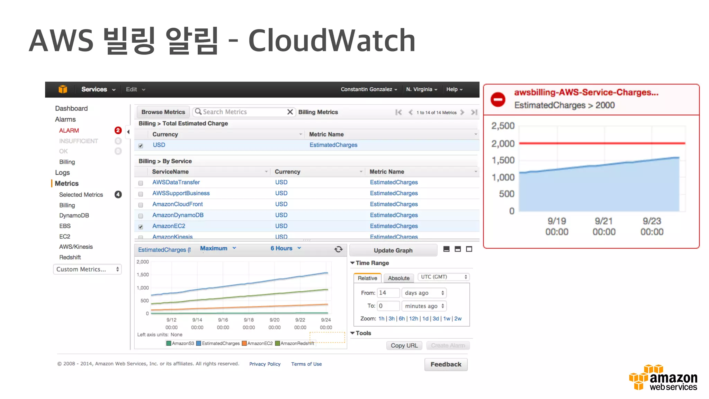Go to the first page of metrics

pyautogui.click(x=399, y=112)
